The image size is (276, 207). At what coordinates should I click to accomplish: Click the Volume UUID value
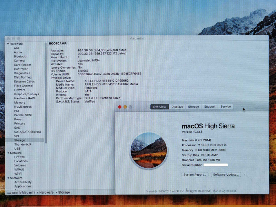coord(109,74)
